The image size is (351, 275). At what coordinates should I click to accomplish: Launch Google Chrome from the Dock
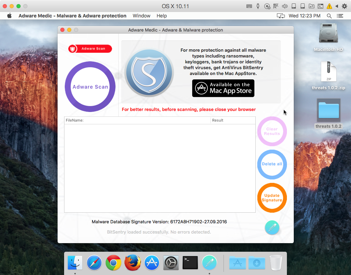(113, 263)
